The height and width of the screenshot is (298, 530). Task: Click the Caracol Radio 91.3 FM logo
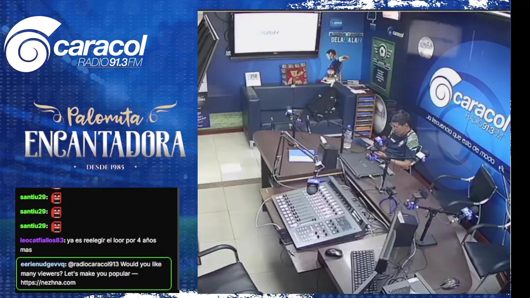[76, 44]
